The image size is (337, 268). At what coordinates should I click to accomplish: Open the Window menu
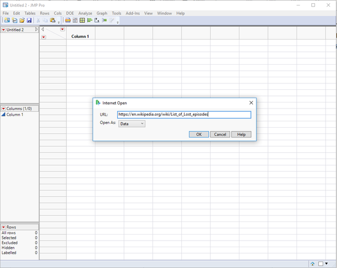(x=164, y=13)
